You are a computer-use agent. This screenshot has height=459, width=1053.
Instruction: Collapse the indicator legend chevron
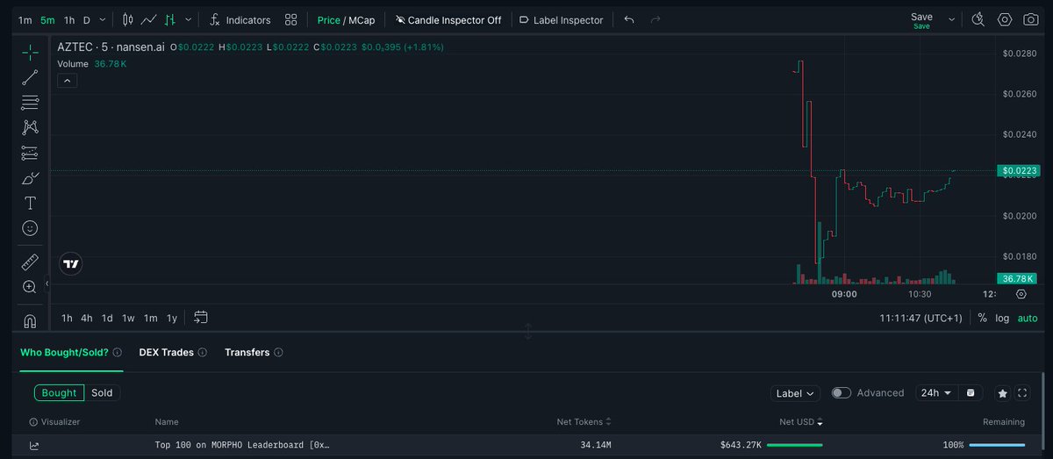[x=68, y=81]
